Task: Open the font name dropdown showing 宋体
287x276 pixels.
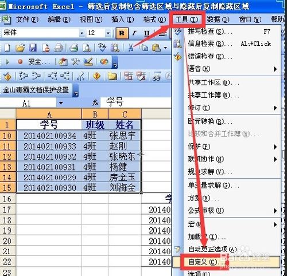Action: [x=82, y=33]
